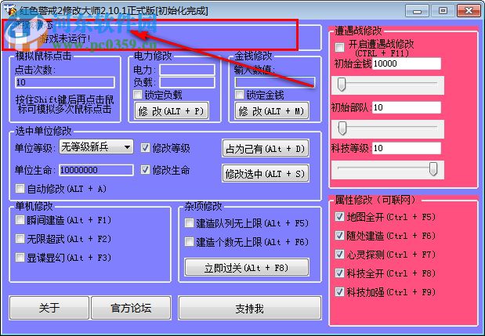Open the 关于 about button
Screen dimensions: 485x336
(49, 308)
